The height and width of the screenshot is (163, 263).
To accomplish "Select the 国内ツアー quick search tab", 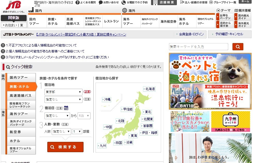I will pyautogui.click(x=21, y=77).
